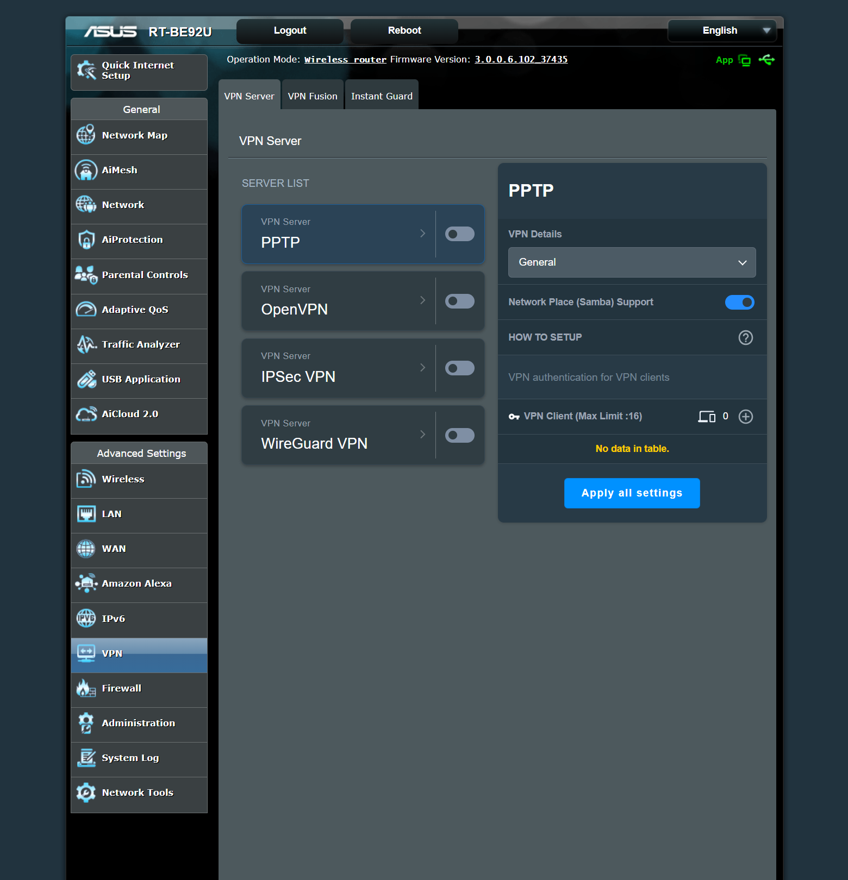Switch to the VPN Fusion tab
The image size is (848, 880).
313,95
